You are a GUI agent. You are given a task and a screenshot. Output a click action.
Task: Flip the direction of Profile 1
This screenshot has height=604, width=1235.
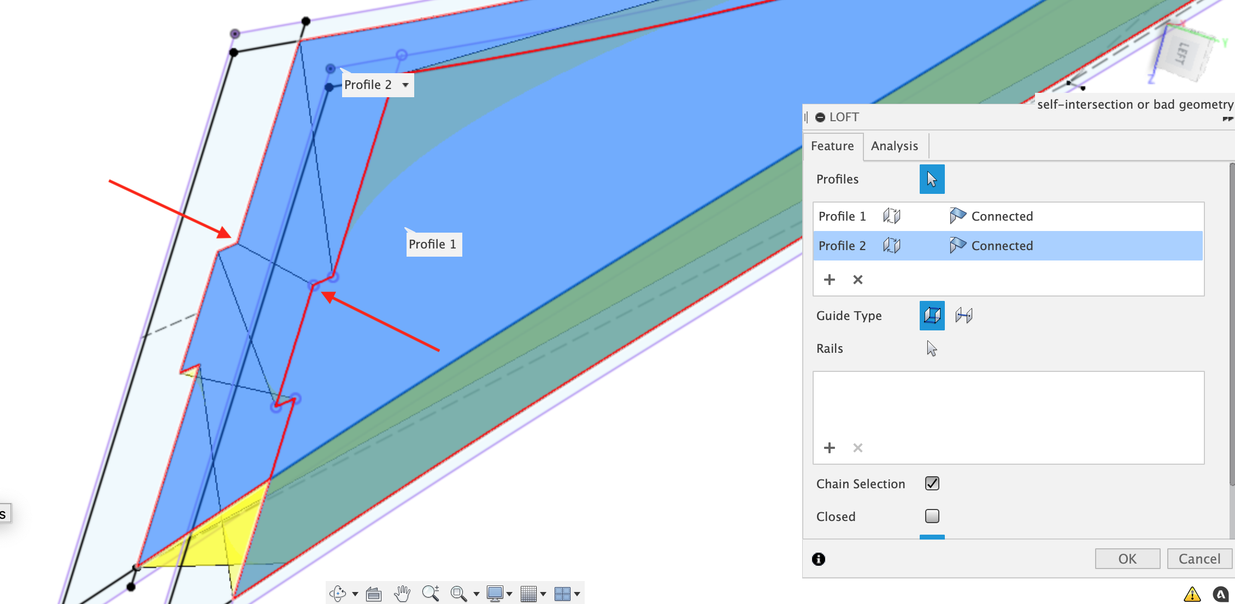point(892,216)
